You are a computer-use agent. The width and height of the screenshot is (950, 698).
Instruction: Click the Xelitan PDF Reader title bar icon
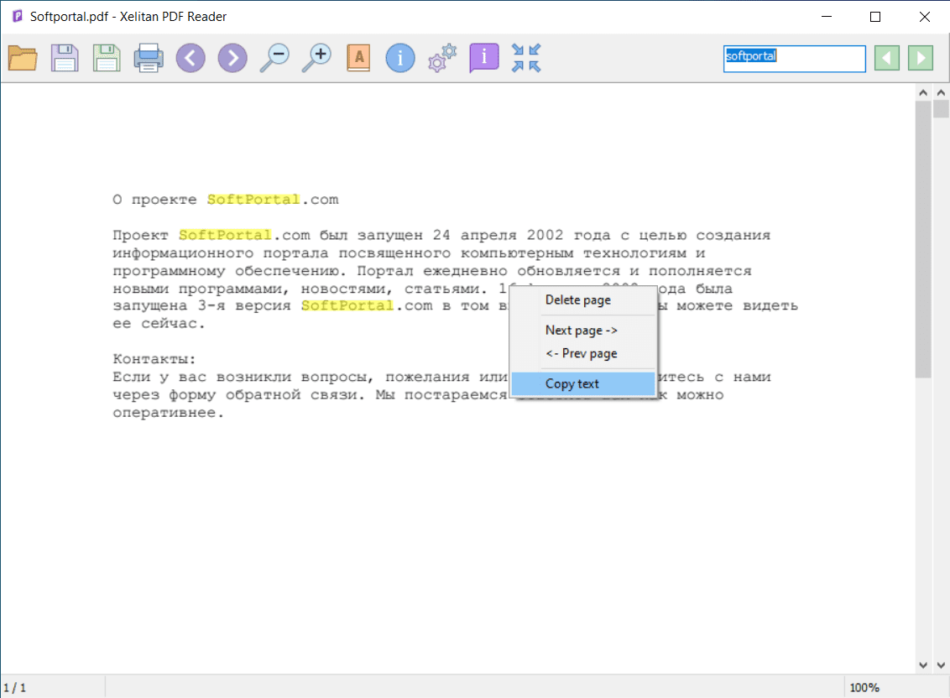pyautogui.click(x=18, y=17)
